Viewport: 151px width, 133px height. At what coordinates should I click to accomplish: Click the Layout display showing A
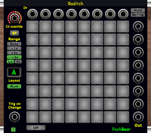tap(14, 72)
